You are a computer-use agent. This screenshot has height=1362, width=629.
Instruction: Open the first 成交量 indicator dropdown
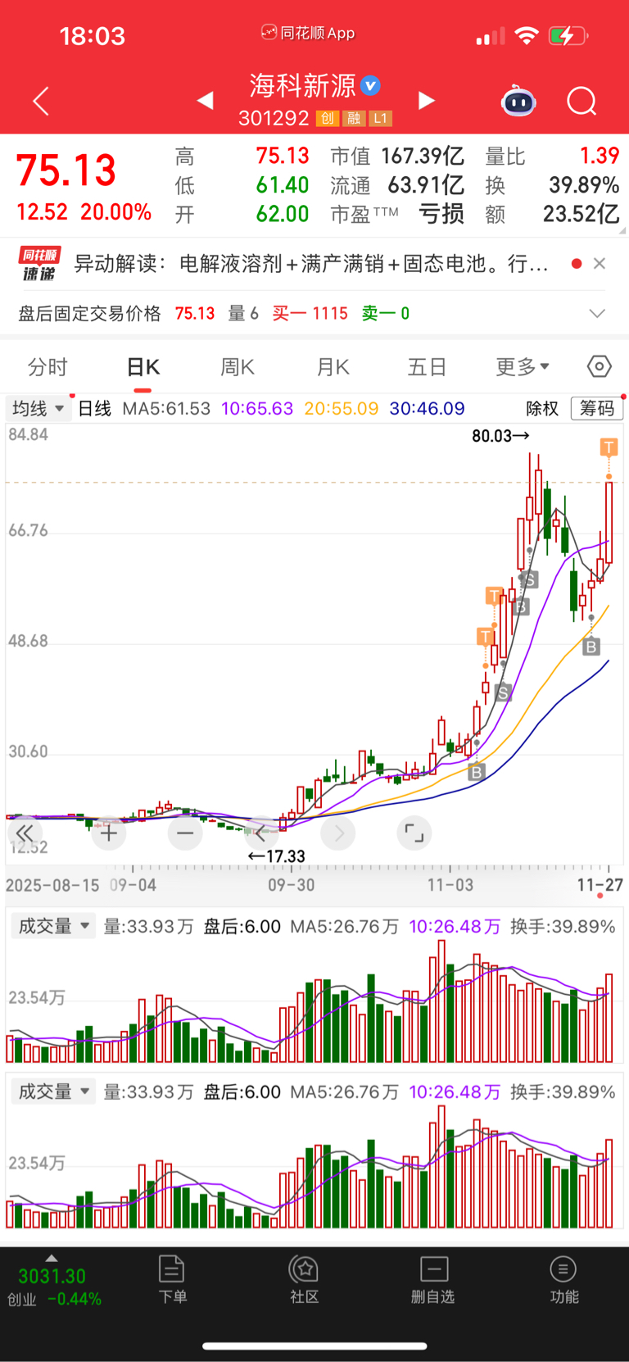click(x=53, y=926)
